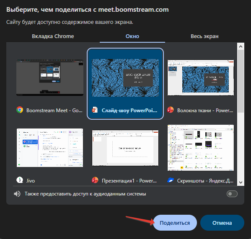Image resolution: width=251 pixels, height=239 pixels.
Task: Click the Boomstream Meet - Go... label
Action: tap(54, 111)
